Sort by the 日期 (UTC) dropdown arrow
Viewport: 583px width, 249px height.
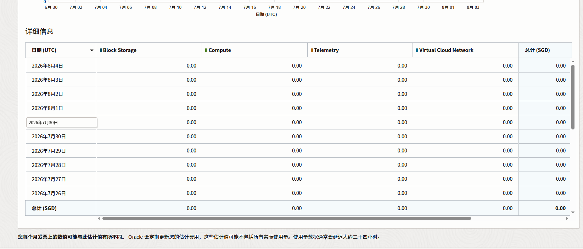[x=92, y=51]
